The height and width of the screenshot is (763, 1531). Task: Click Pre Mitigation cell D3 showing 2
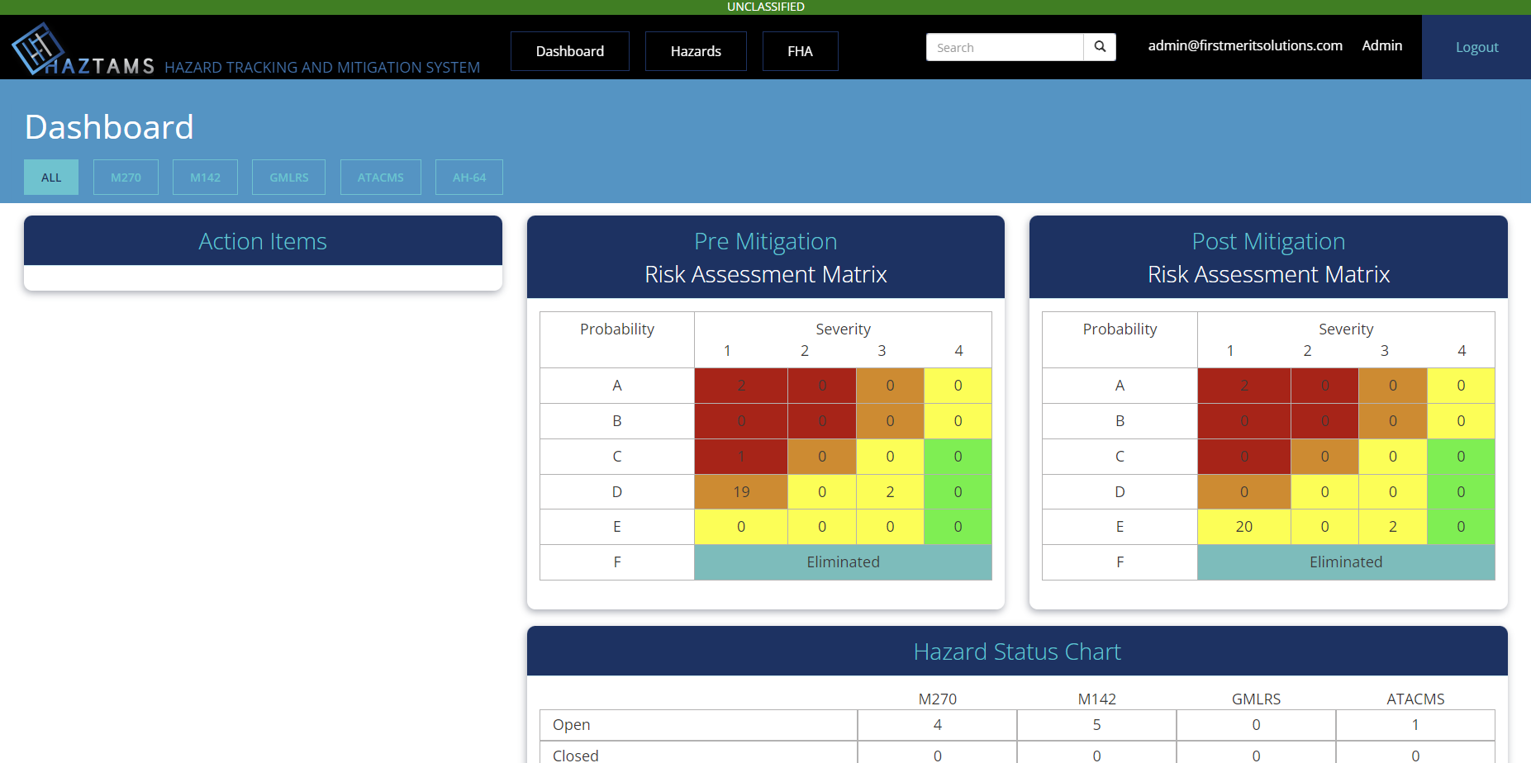coord(890,492)
